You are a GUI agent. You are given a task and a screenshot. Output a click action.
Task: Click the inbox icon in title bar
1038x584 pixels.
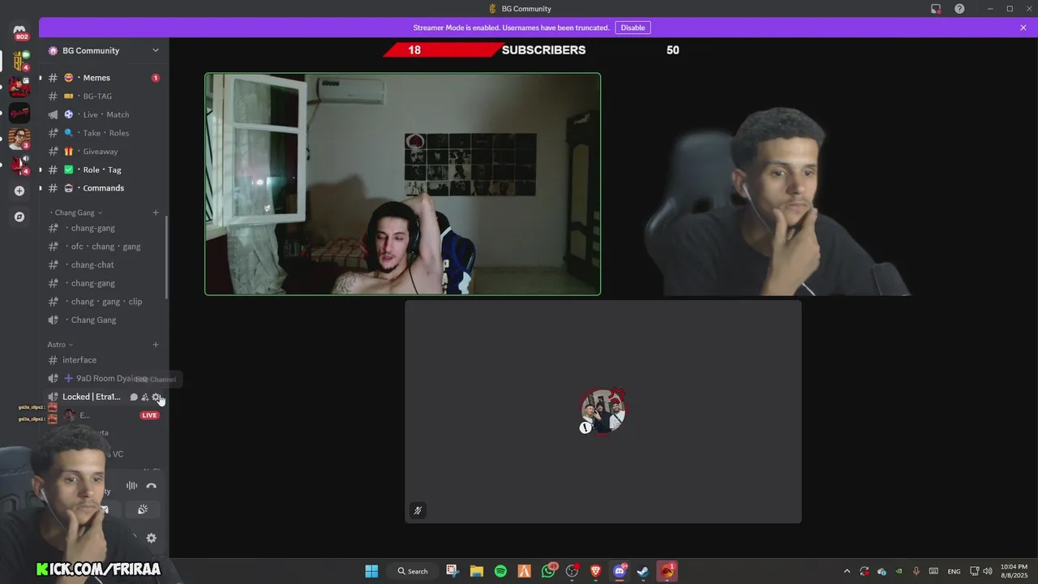(936, 9)
